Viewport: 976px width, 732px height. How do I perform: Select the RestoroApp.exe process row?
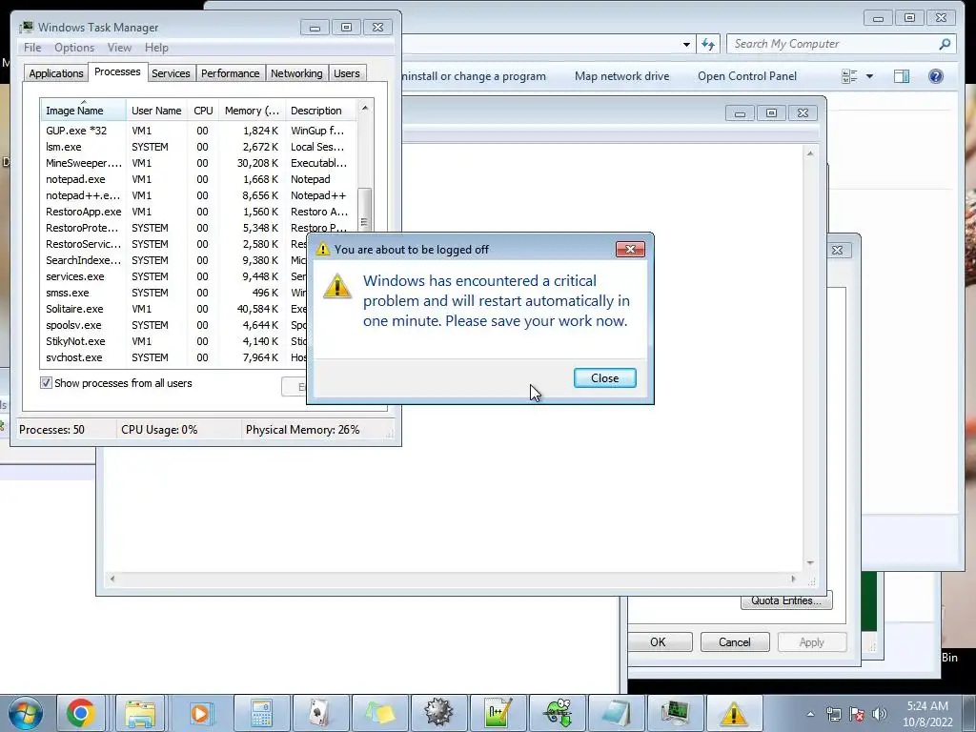click(x=199, y=212)
